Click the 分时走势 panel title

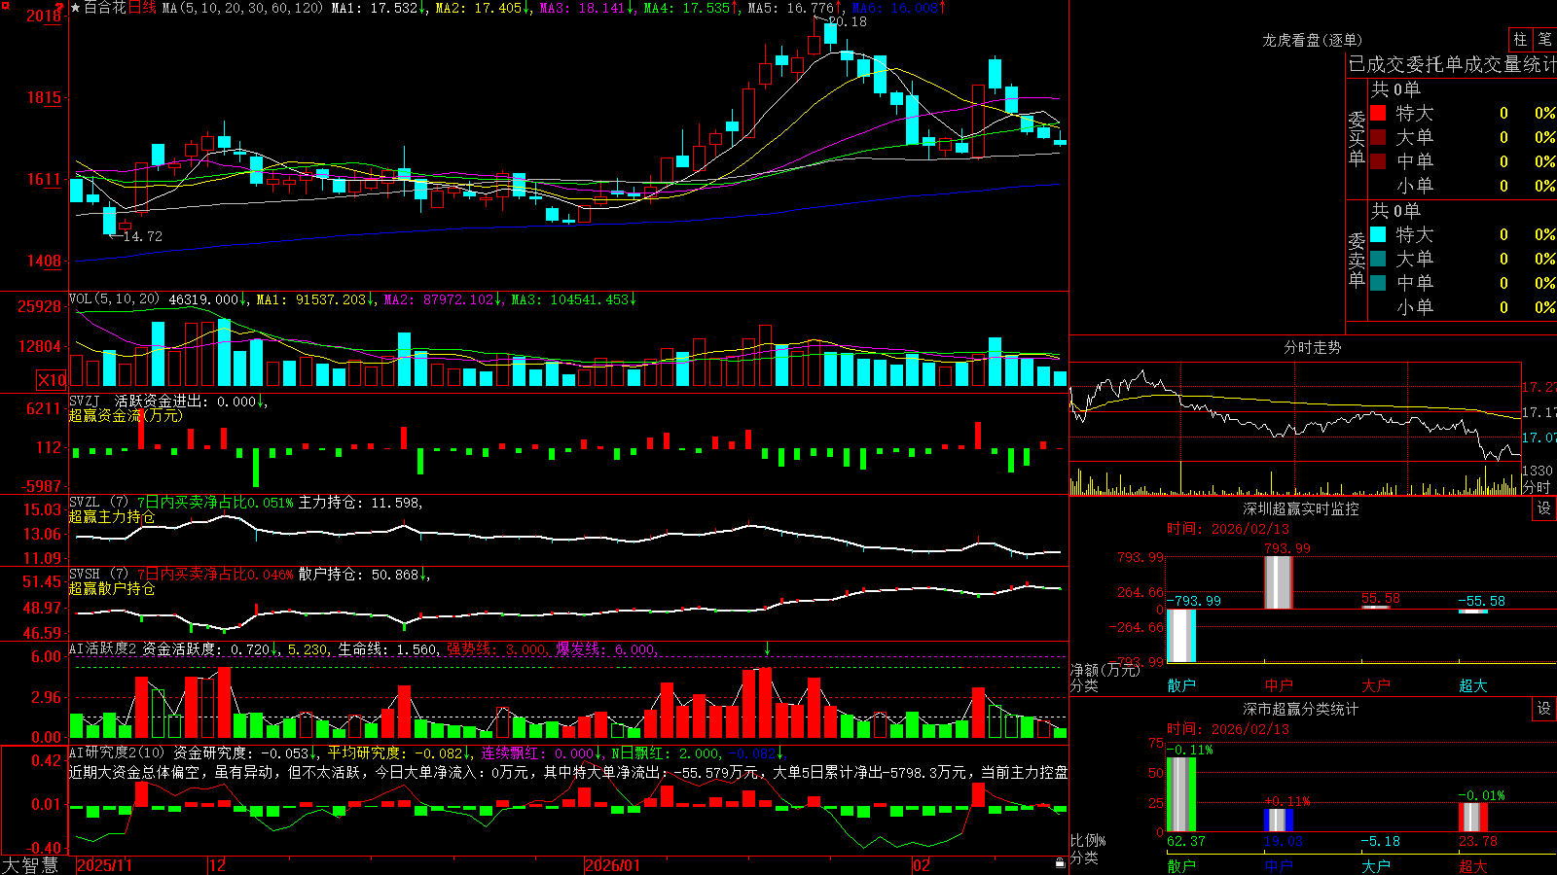(1313, 347)
